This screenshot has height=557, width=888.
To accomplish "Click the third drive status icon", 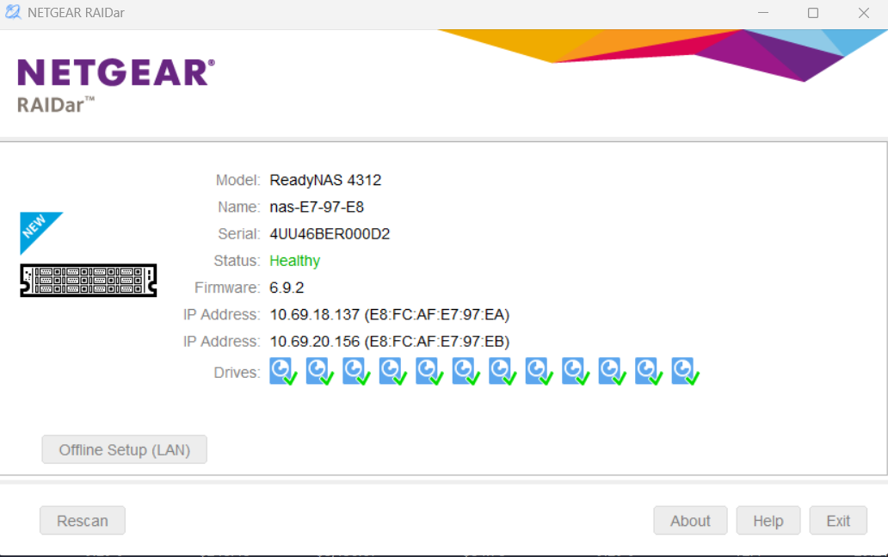I will [356, 371].
